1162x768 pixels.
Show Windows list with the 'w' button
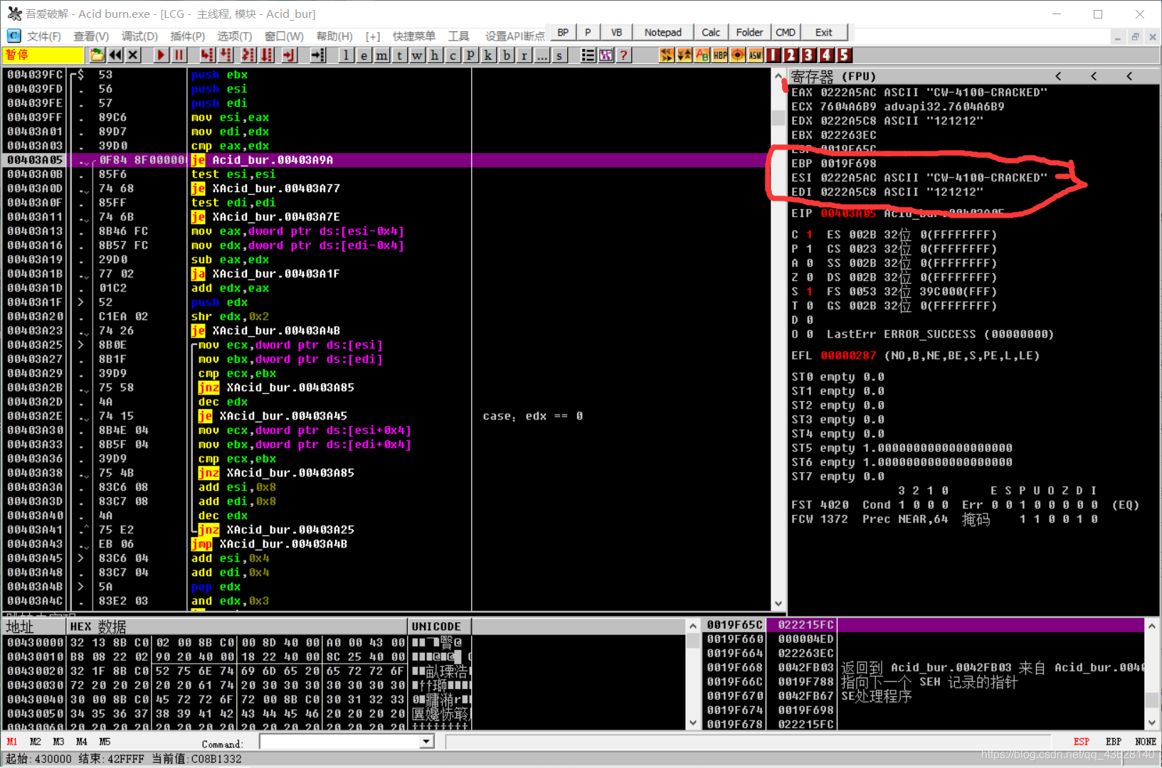417,55
